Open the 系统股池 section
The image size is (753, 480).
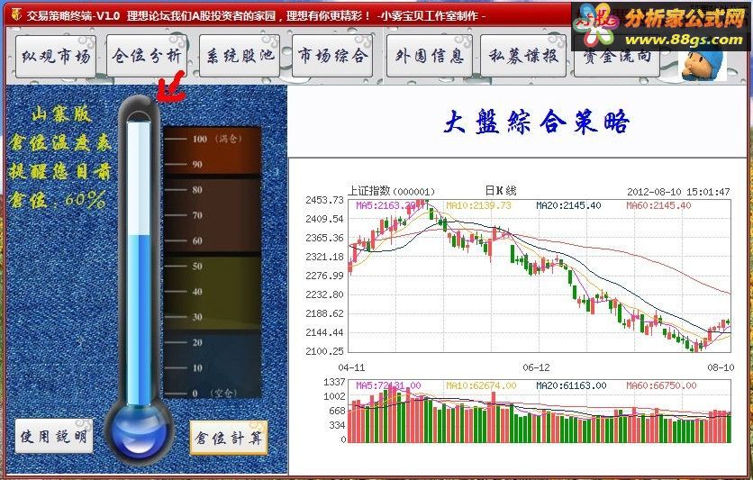pos(240,56)
